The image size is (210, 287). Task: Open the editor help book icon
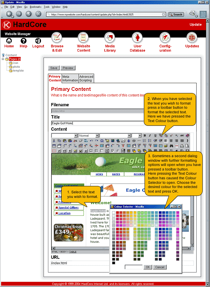coord(187,135)
